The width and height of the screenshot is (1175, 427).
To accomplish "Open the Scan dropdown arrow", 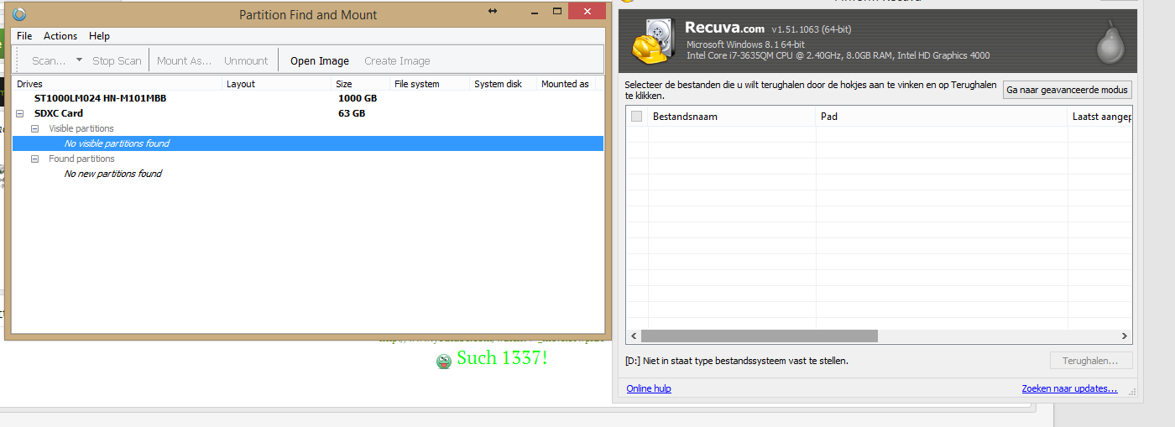I will [79, 60].
